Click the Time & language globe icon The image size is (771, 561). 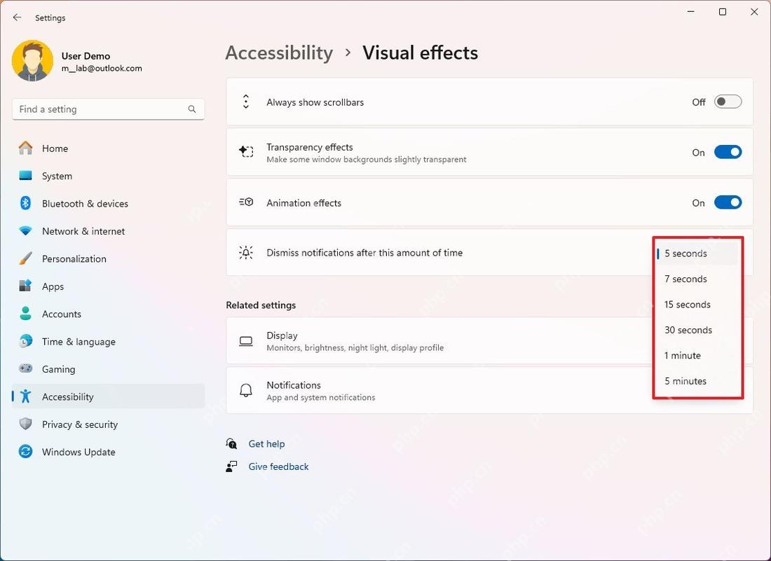click(x=25, y=341)
